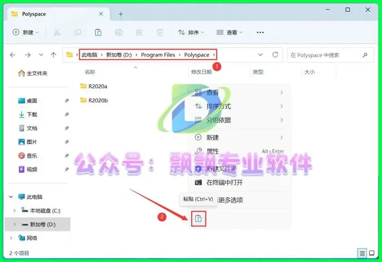Click the Paste icon in context menu
This screenshot has height=262, width=382.
point(199,219)
